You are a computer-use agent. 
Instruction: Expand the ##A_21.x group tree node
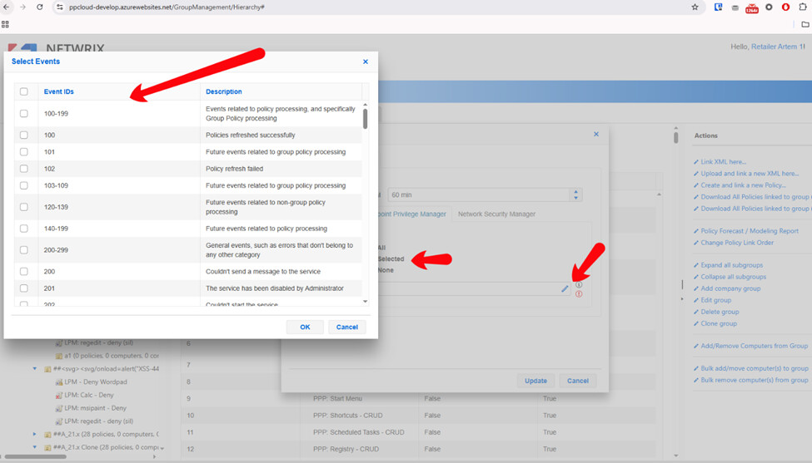34,434
